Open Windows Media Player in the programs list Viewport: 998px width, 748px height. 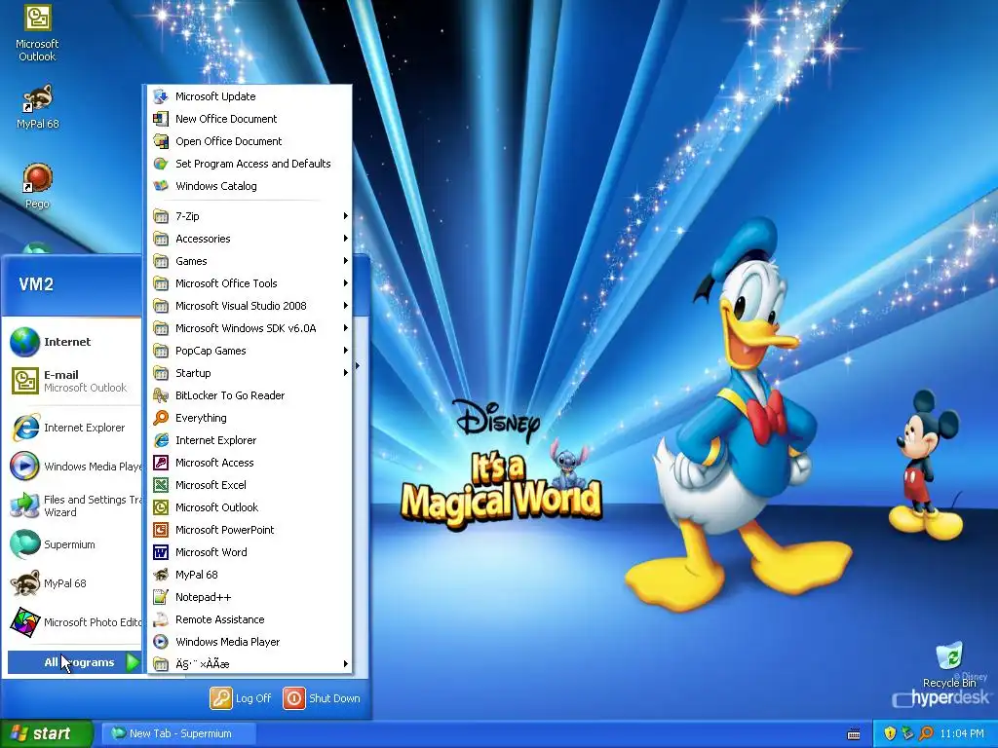(x=249, y=641)
